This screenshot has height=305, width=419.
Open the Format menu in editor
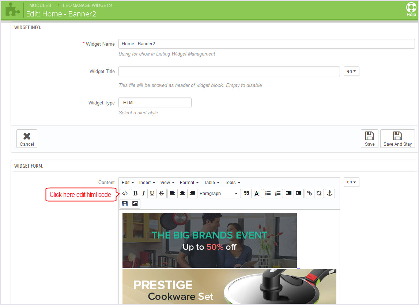point(189,182)
